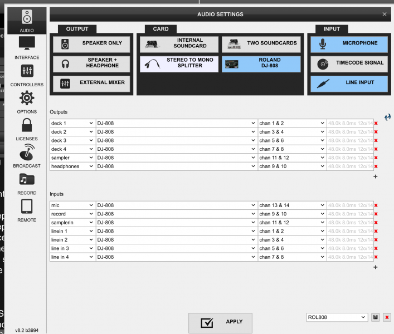Delete the ROL808 audio profile
Viewport: 394px width, 334px height.
(387, 317)
